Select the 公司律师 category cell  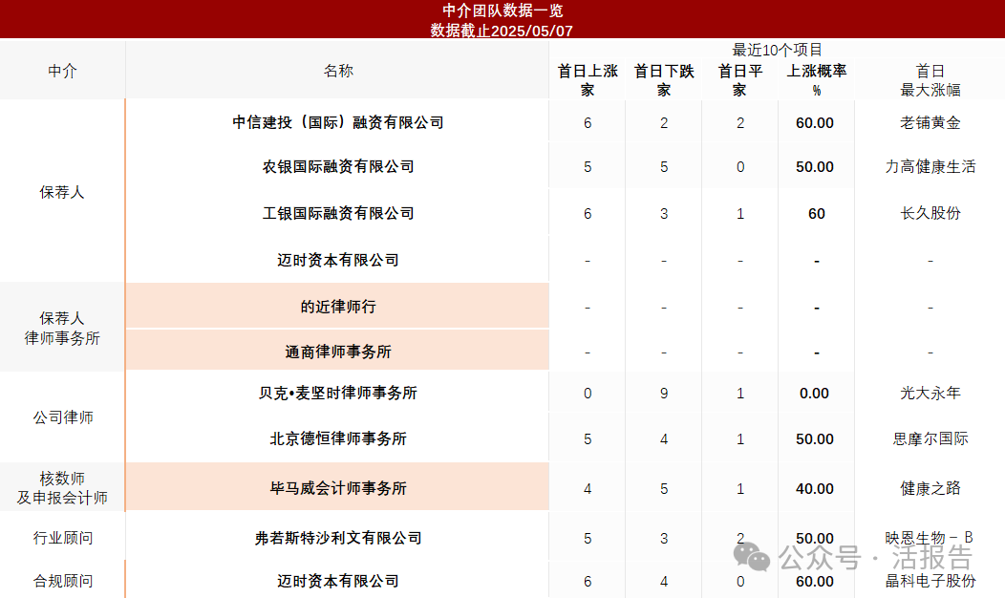click(x=63, y=417)
